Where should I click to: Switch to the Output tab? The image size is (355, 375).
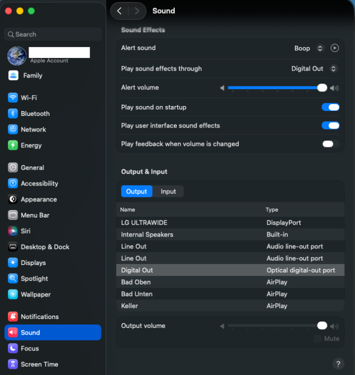click(137, 191)
